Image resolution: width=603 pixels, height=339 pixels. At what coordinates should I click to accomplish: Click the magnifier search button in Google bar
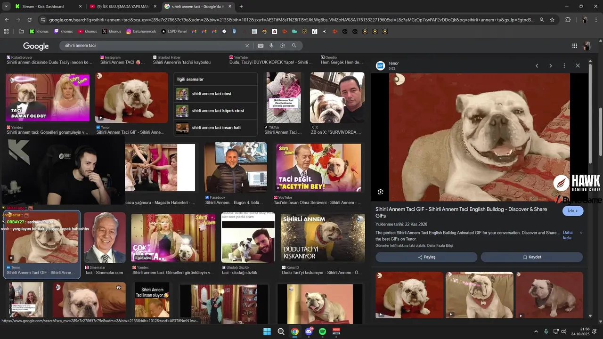coord(294,46)
